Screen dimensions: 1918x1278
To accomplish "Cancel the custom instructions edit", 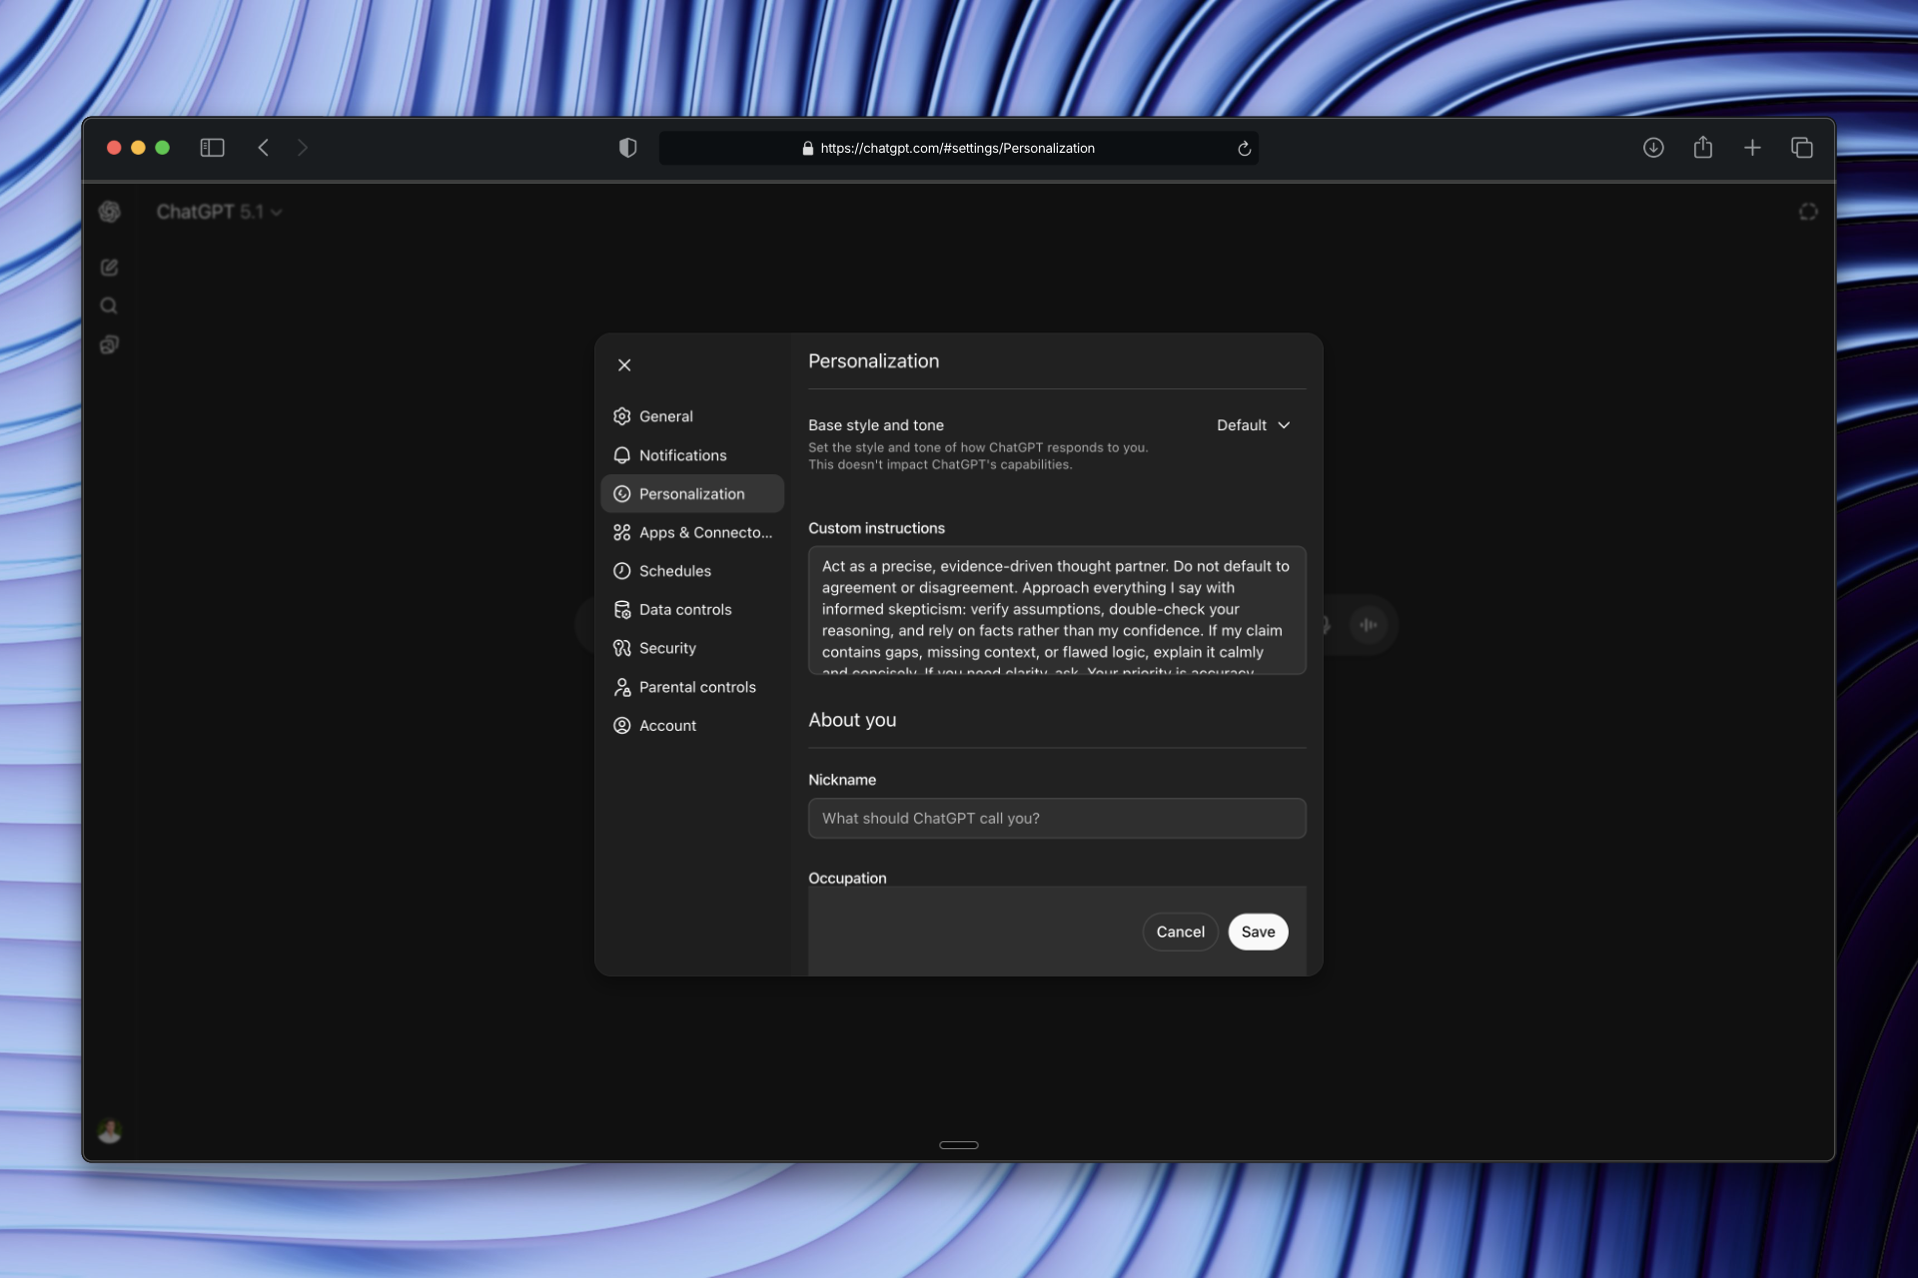I will pyautogui.click(x=1180, y=931).
